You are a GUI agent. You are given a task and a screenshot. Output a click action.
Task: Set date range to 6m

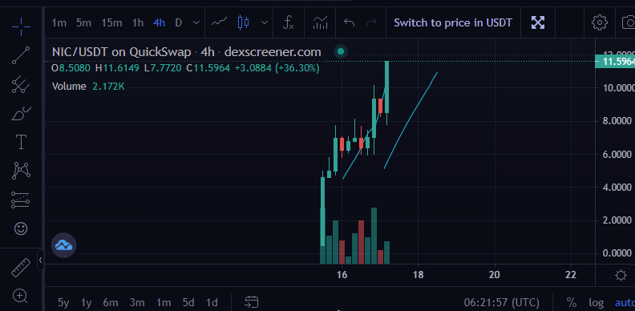(x=110, y=302)
